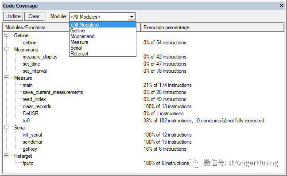Select the tc0 function row
The height and width of the screenshot is (176, 287).
tap(26, 121)
